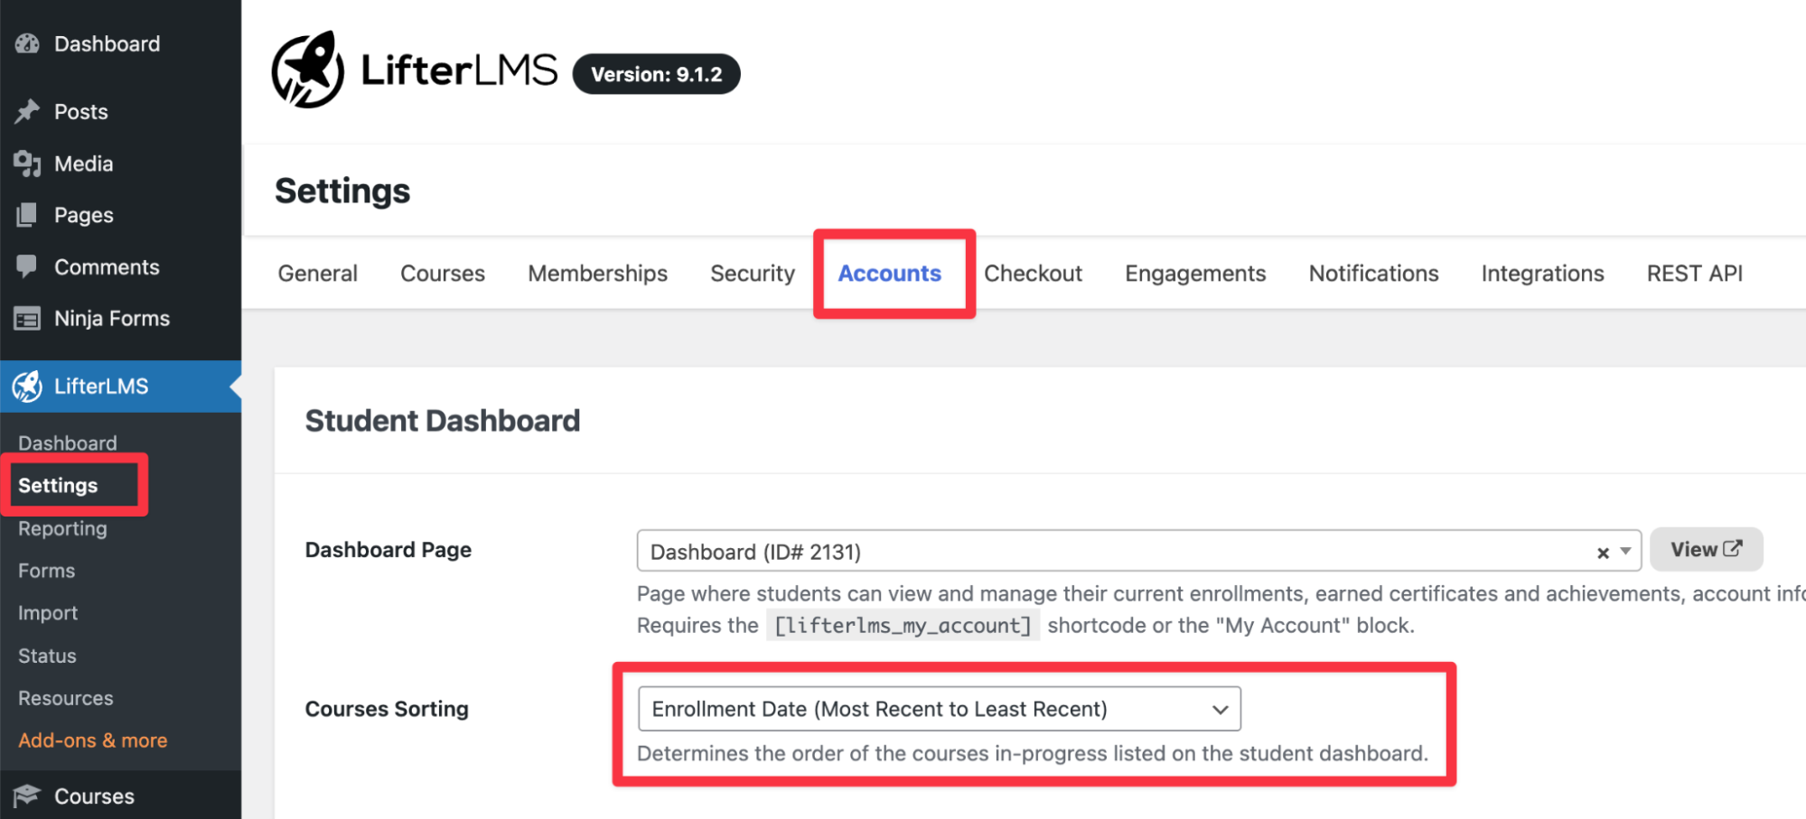Screen dimensions: 1806x819
Task: Click the Posts pushpin icon
Action: [x=27, y=111]
